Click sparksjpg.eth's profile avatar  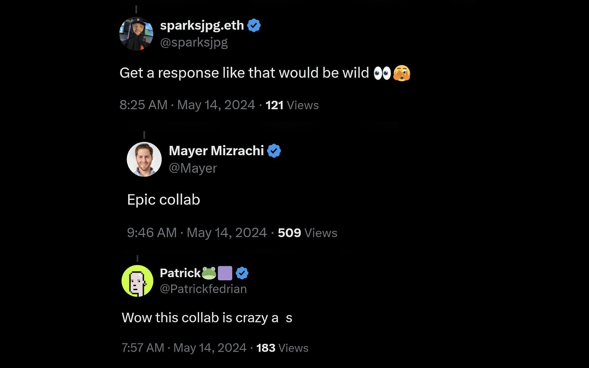(x=136, y=34)
